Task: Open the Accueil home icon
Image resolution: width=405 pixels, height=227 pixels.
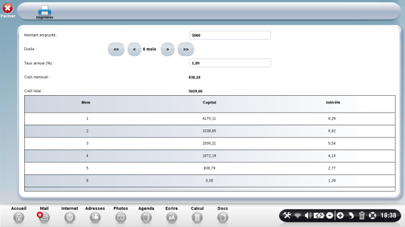Action: click(19, 218)
